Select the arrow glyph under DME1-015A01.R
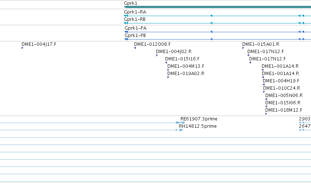The height and width of the screenshot is (183, 311). 243,48
